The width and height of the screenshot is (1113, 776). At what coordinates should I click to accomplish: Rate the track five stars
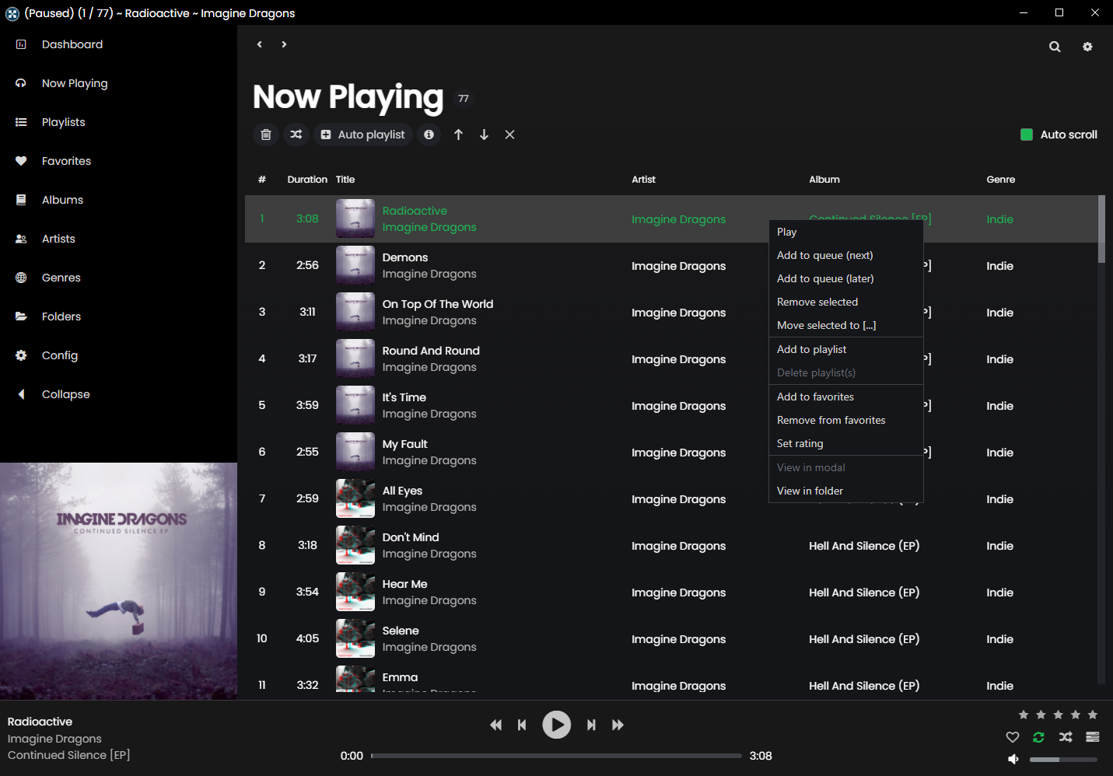pyautogui.click(x=1093, y=715)
